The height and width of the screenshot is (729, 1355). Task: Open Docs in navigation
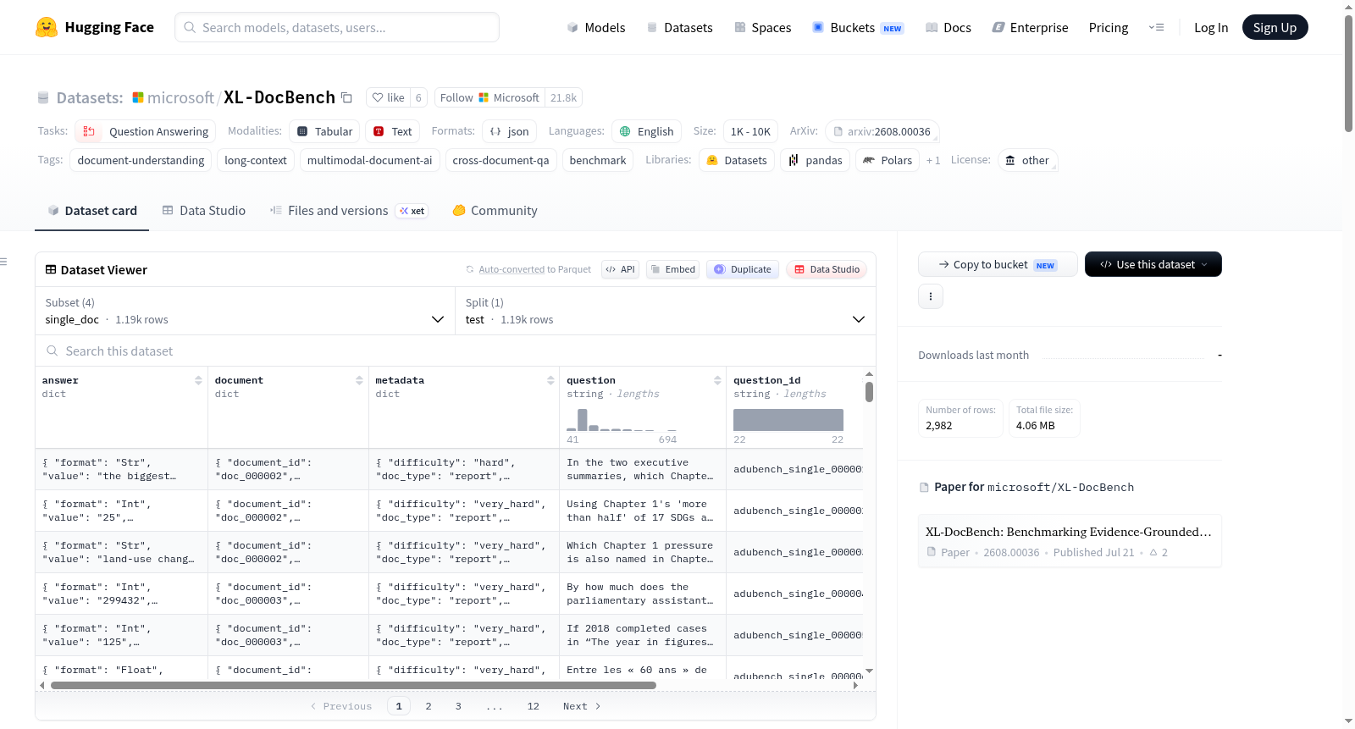point(948,28)
